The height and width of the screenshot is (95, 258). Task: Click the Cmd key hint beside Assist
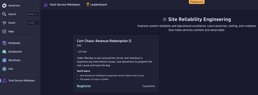[x=31, y=23]
